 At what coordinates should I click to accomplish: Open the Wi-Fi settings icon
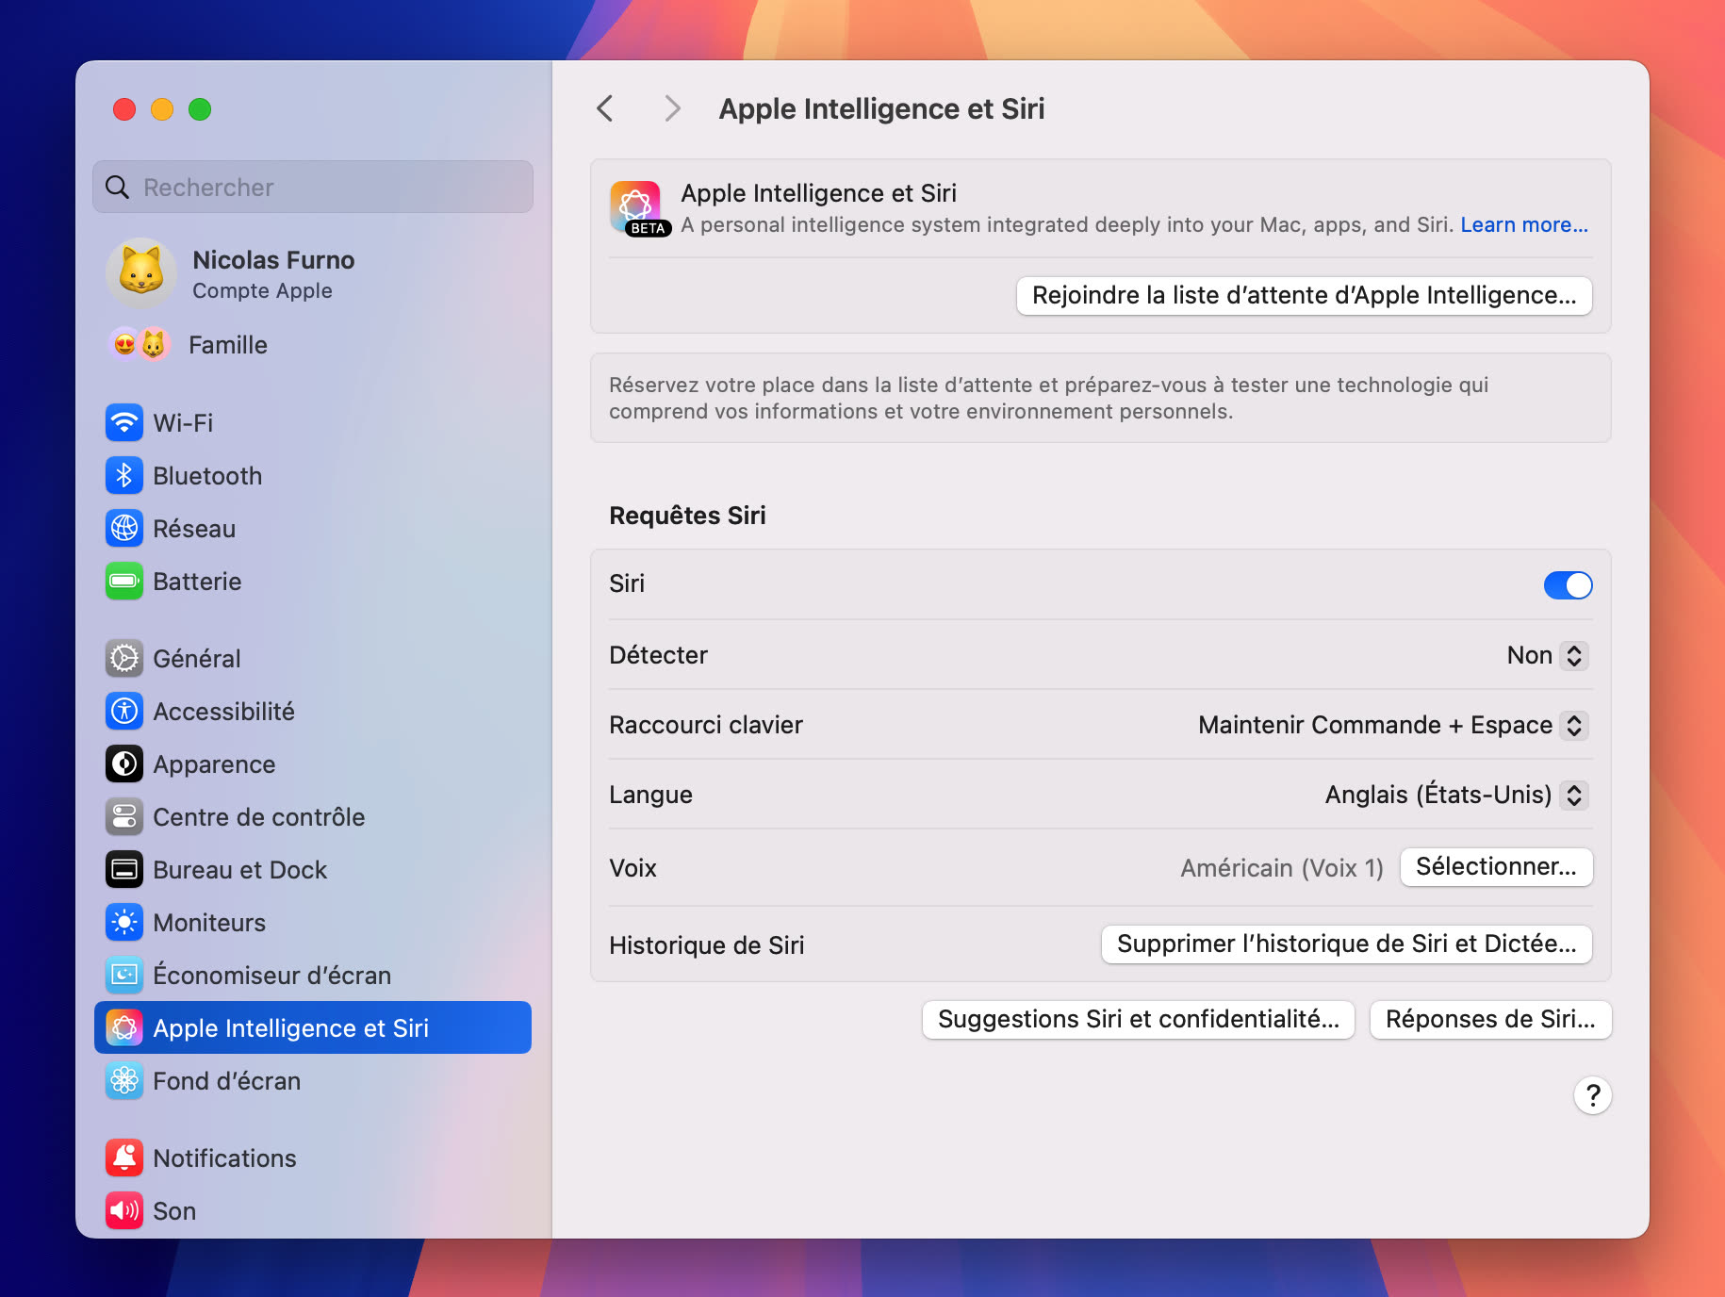123,423
